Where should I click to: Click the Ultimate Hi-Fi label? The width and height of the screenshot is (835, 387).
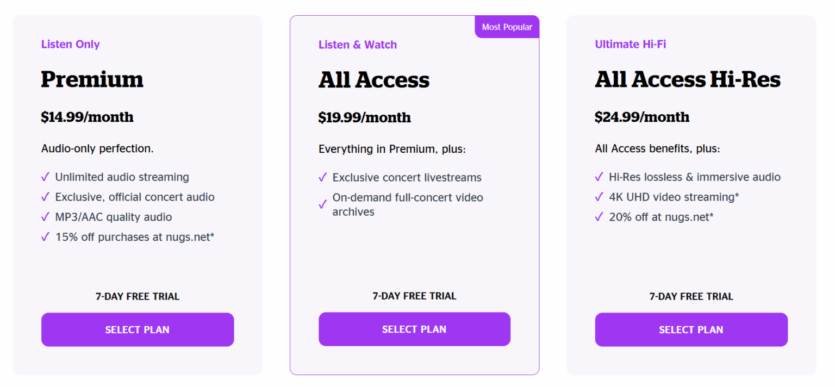point(631,44)
